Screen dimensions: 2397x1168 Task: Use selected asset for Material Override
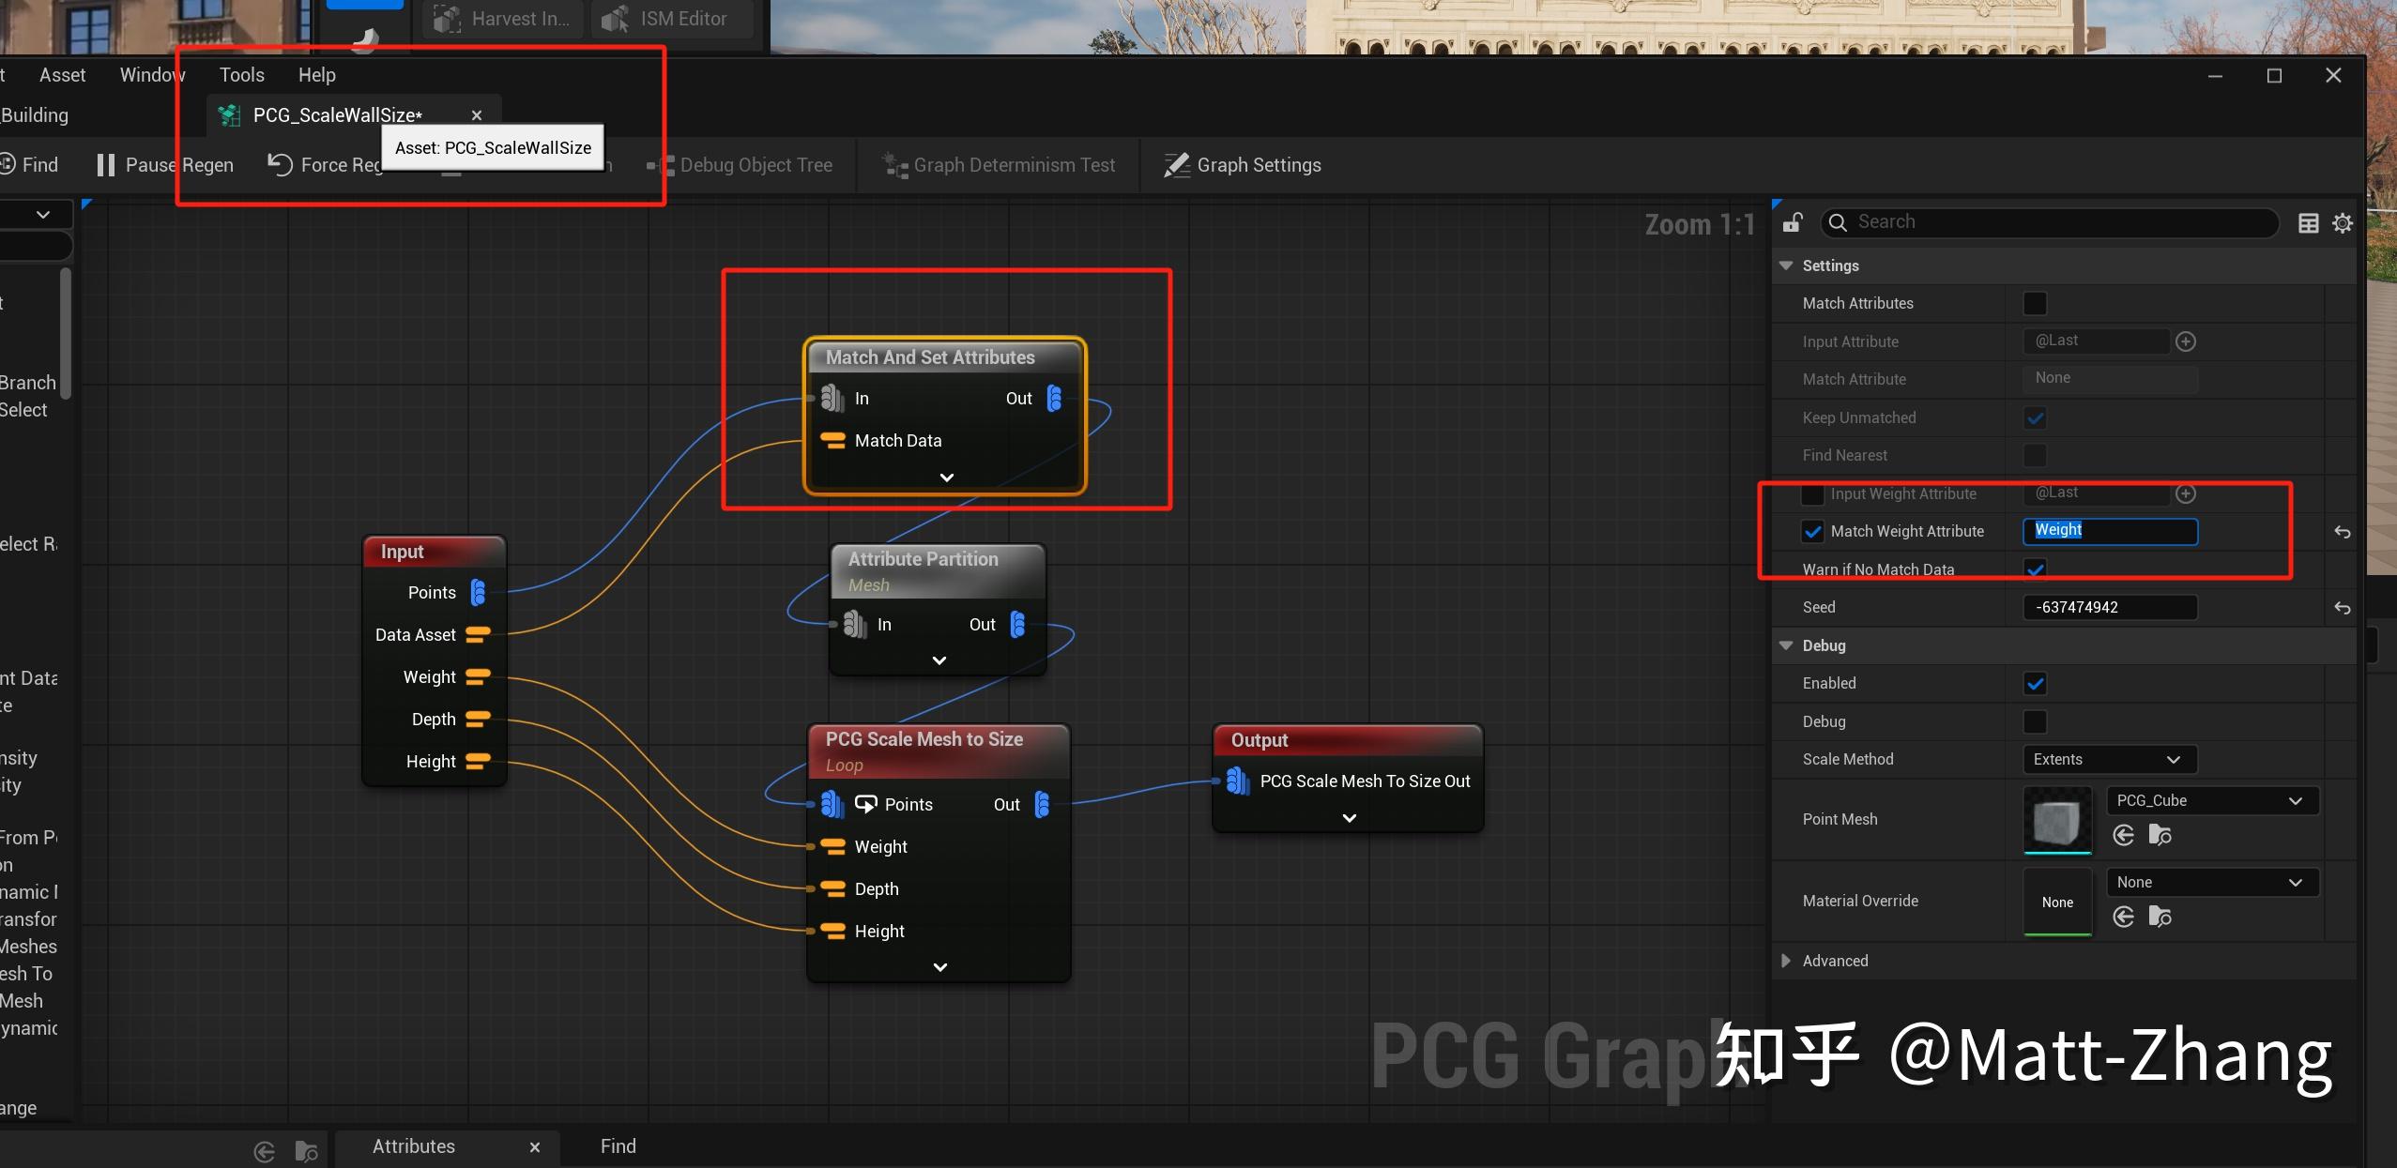[x=2124, y=917]
